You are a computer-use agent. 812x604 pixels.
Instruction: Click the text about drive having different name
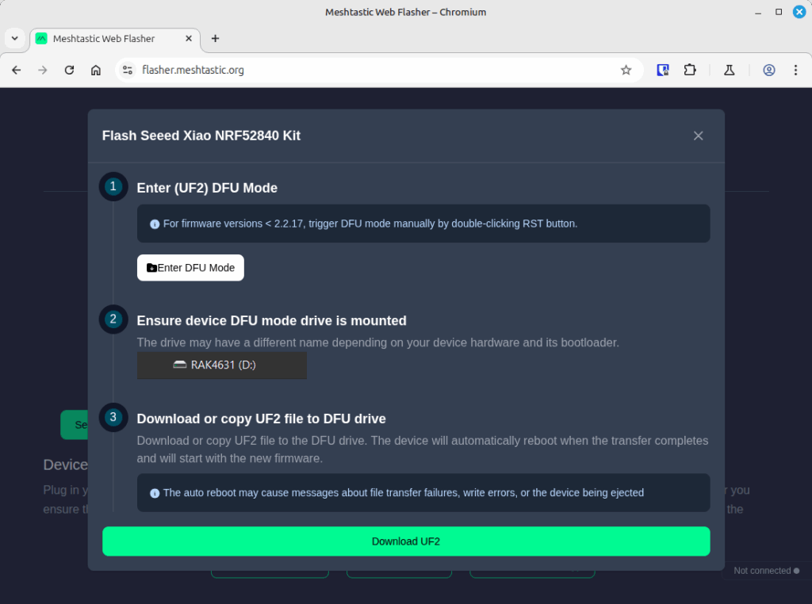378,342
